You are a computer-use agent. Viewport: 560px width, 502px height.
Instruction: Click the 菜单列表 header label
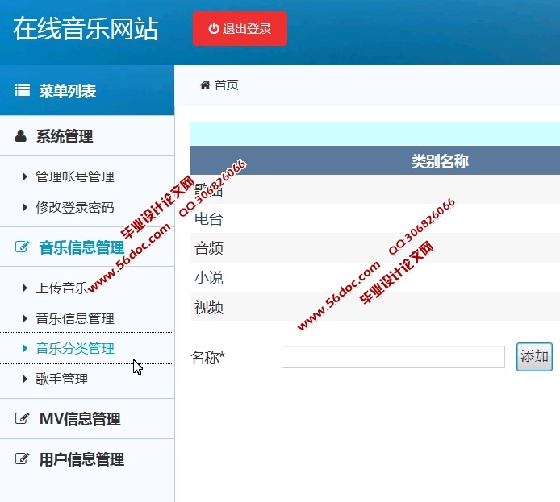click(68, 91)
